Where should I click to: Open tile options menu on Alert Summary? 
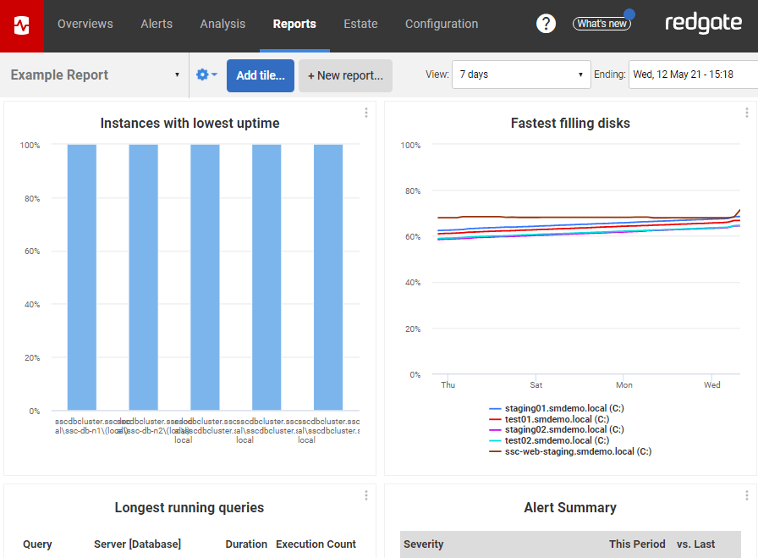(747, 494)
